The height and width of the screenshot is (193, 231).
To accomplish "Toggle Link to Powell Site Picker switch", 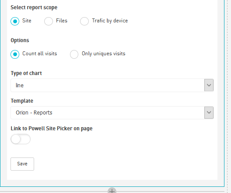I will [21, 139].
